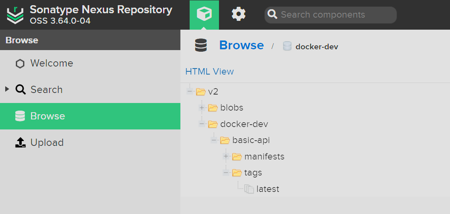The width and height of the screenshot is (450, 214).
Task: Select the manifests tree label
Action: coord(264,157)
